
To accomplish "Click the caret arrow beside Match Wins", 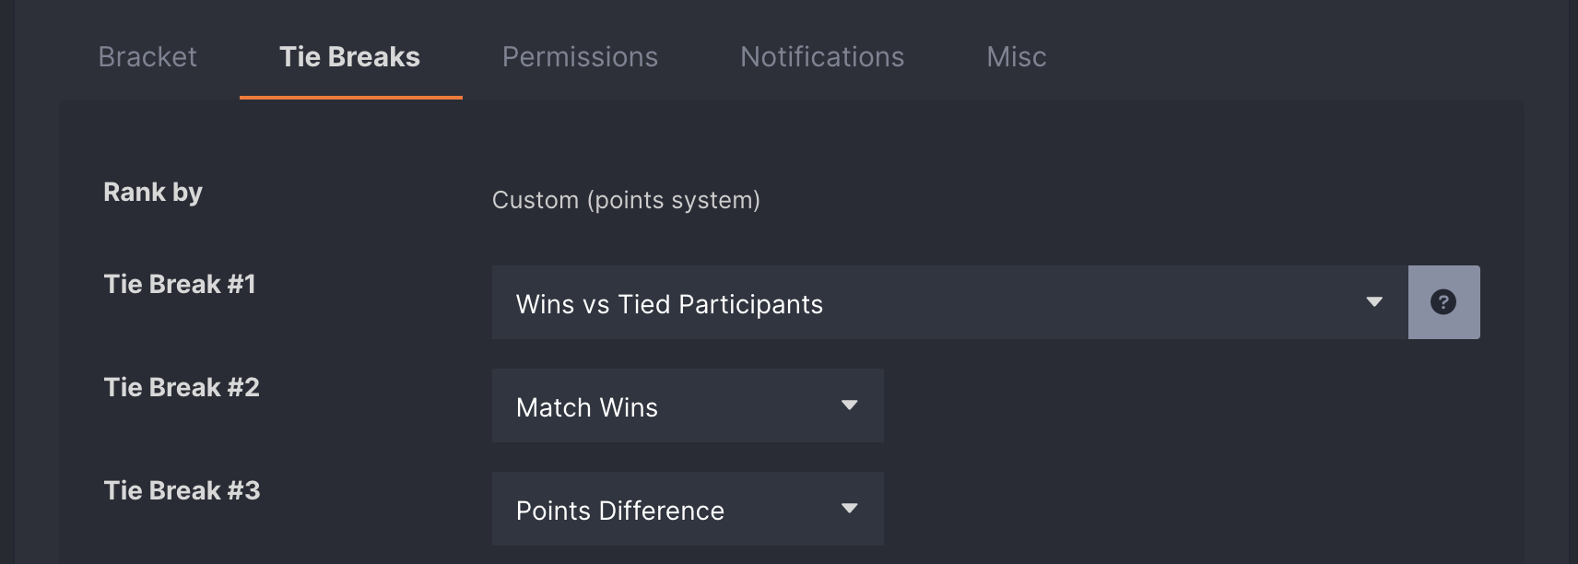I will coord(850,405).
